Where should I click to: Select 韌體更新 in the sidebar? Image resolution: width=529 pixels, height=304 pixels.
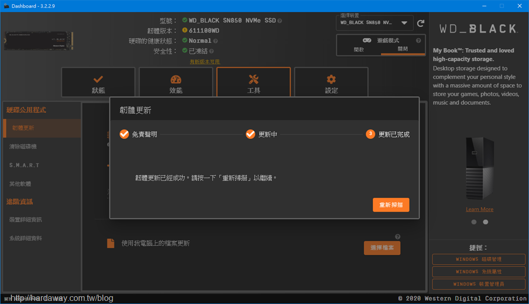(x=42, y=128)
